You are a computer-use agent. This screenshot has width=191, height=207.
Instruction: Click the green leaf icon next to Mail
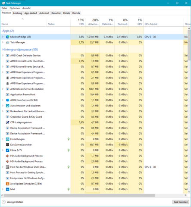69,189
